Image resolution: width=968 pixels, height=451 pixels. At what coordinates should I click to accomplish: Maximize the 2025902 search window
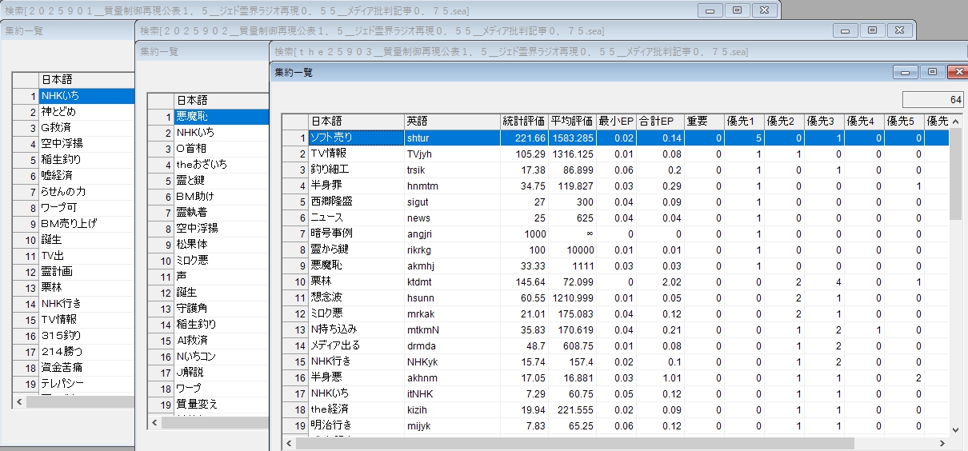pos(872,30)
